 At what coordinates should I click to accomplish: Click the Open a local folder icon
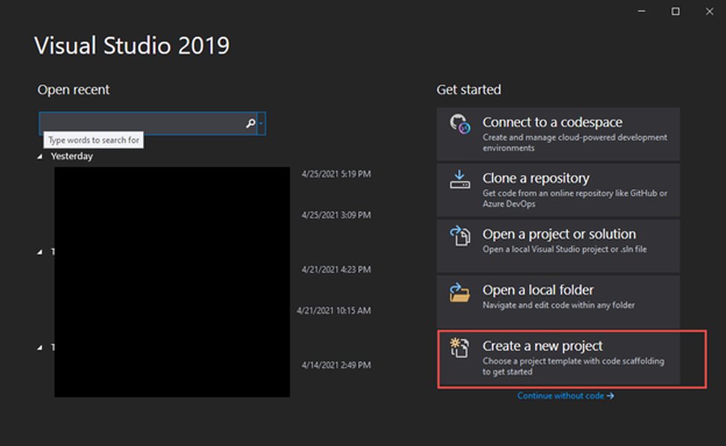click(x=459, y=292)
